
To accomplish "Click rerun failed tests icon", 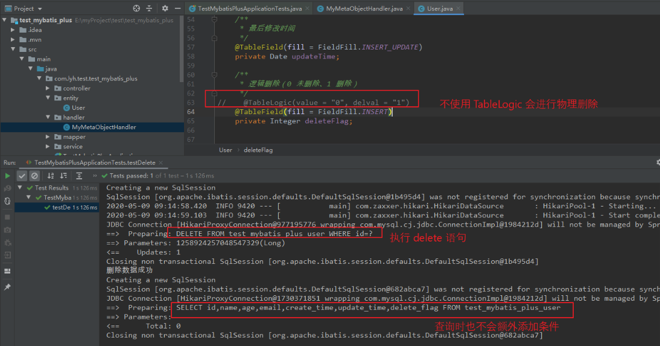I will pyautogui.click(x=7, y=188).
